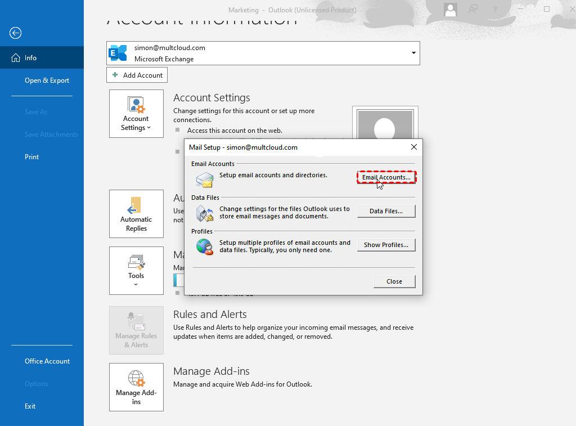Expand the account selection dropdown
576x426 pixels.
click(413, 53)
